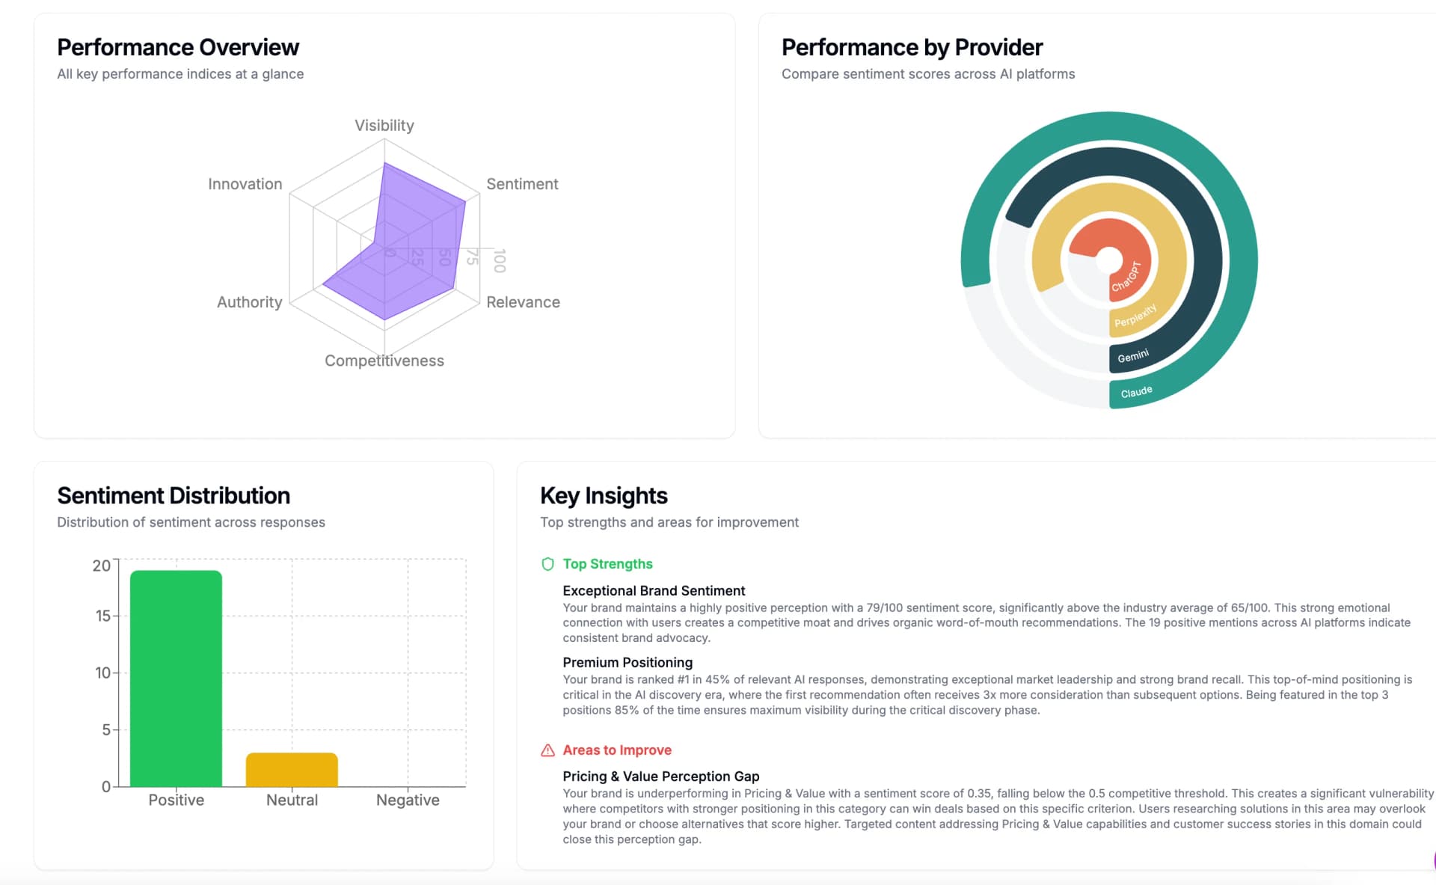Click the Negative label on the sentiment axis

pyautogui.click(x=408, y=799)
